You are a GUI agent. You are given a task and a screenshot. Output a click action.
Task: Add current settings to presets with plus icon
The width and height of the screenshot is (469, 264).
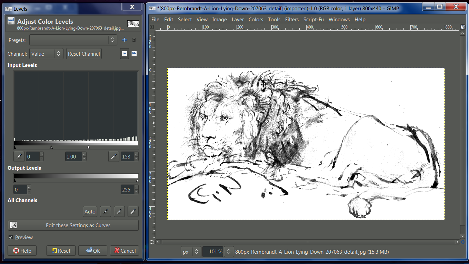pos(124,40)
